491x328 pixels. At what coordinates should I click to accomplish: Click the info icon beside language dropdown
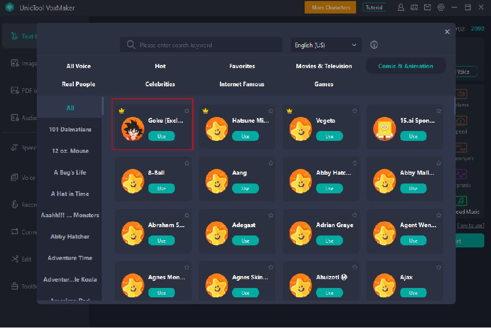(374, 45)
